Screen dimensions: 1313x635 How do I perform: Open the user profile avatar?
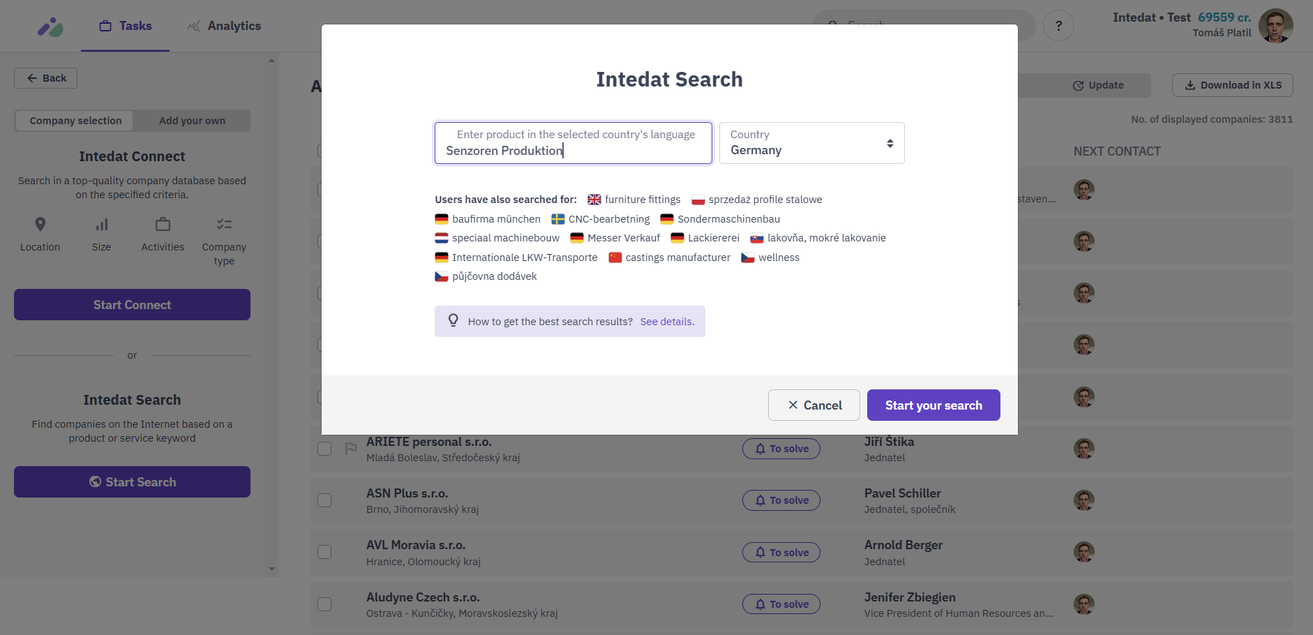[1275, 26]
